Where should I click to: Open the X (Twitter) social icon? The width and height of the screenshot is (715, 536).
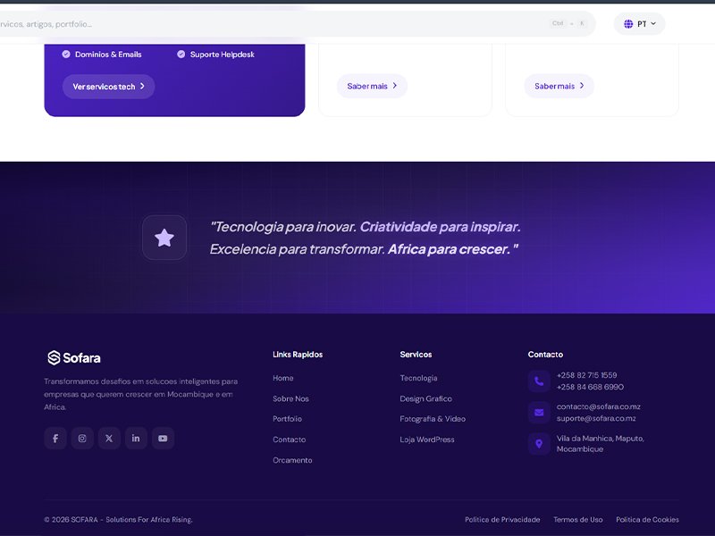109,438
